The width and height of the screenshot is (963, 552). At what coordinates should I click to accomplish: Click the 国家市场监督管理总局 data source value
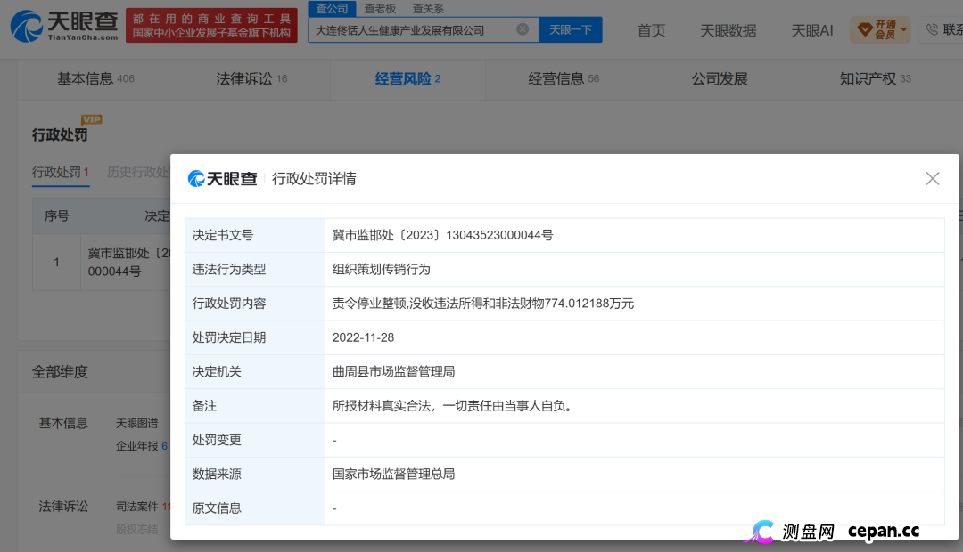click(x=394, y=475)
